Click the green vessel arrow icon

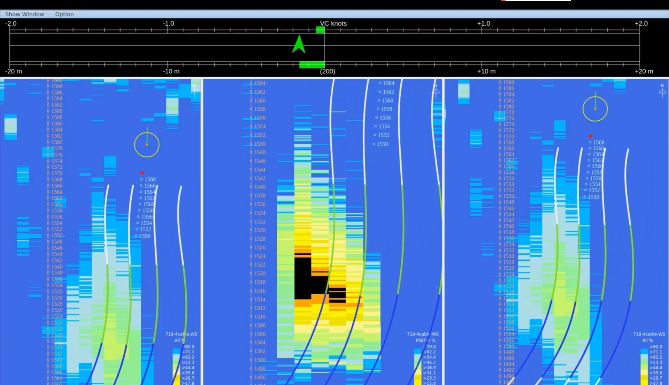299,45
